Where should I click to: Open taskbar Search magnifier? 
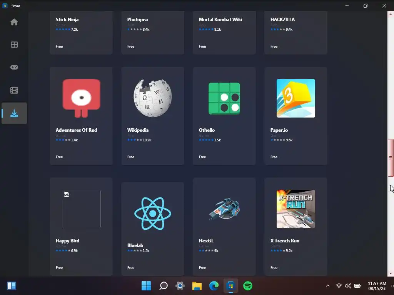(x=163, y=286)
